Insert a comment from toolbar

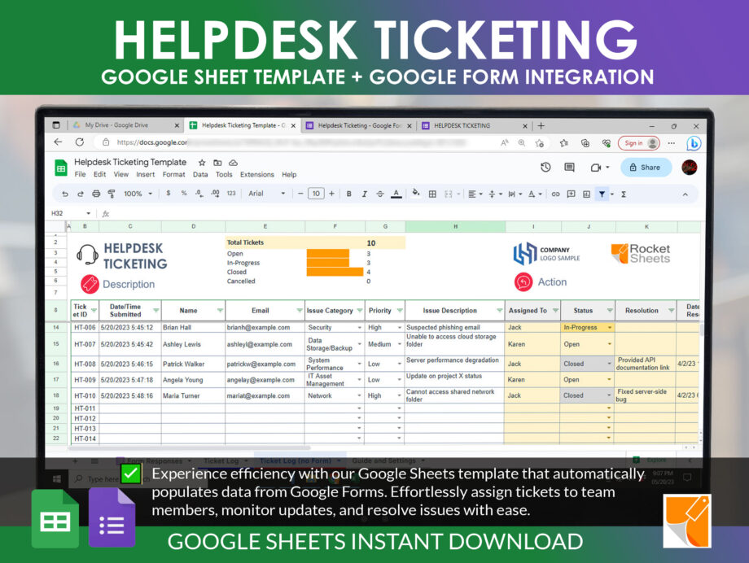(x=571, y=194)
